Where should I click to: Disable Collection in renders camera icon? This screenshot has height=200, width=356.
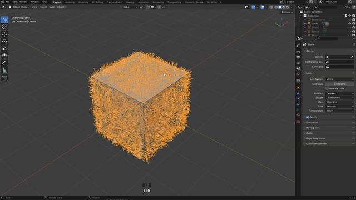click(354, 16)
